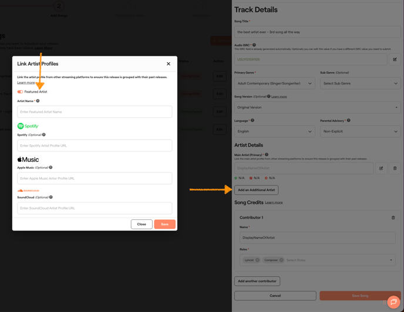The image size is (404, 312).
Task: Click the Artist Name help icon
Action: pyautogui.click(x=38, y=101)
